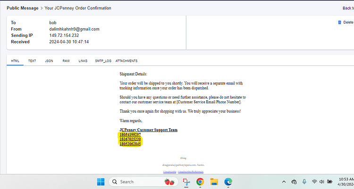The image size is (354, 189).
Task: Click the received timestamp 2024-04-30 10:47:14
Action: [69, 42]
